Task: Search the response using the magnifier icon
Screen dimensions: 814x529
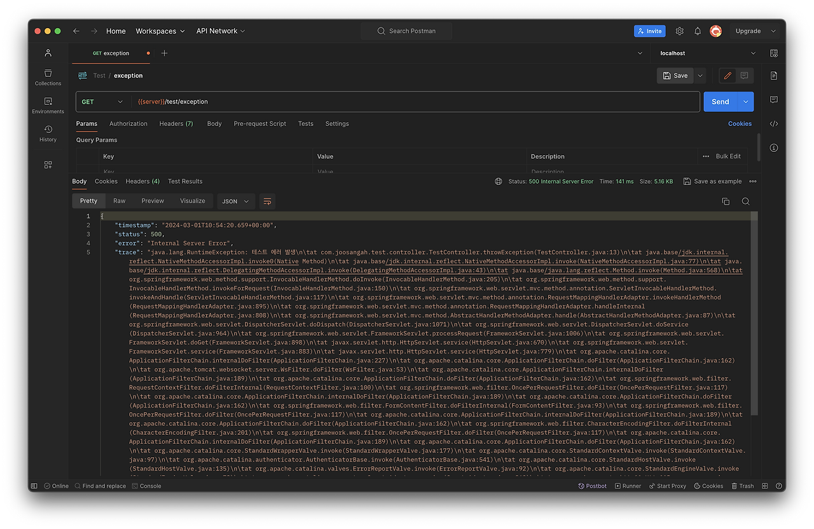Action: (745, 201)
